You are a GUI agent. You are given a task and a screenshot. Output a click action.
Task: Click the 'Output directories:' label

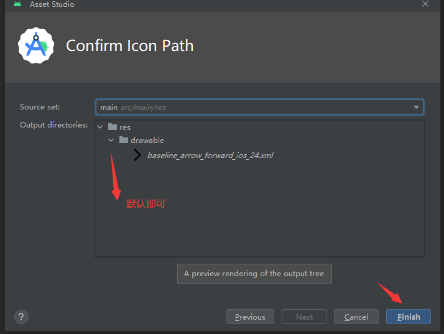click(53, 125)
